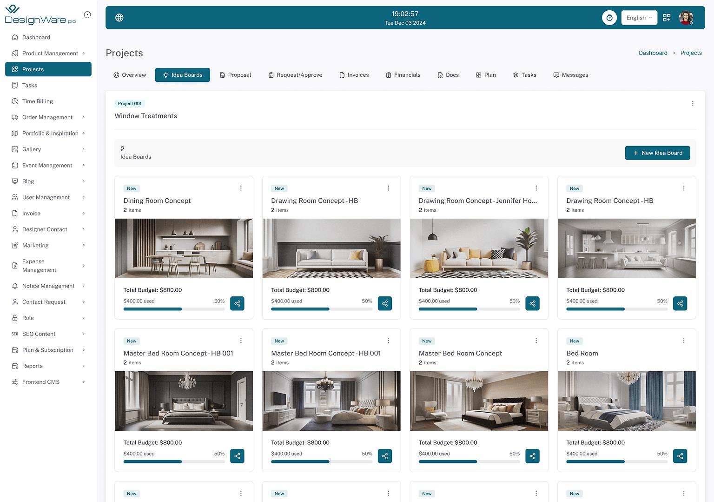Switch to the Overview tab
714x502 pixels.
coord(130,75)
